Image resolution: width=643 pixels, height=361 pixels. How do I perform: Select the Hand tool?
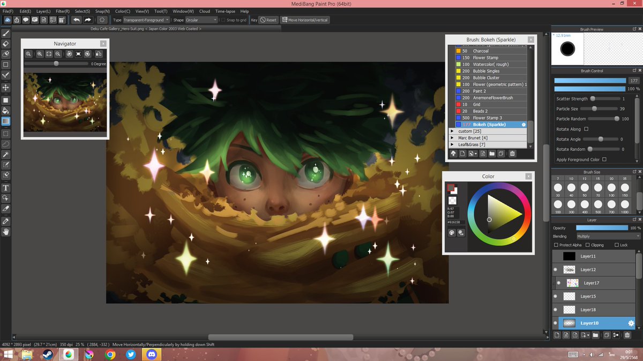[6, 232]
